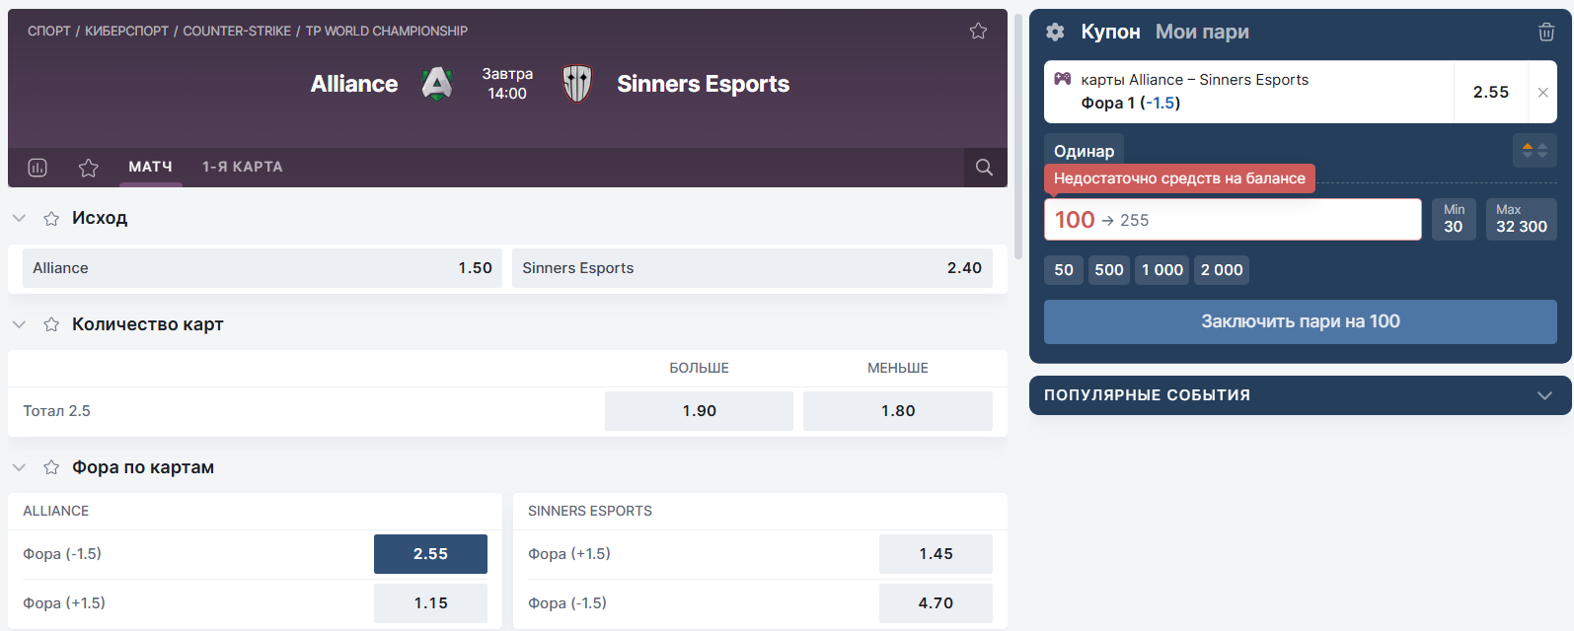Click the Sinners Esports name in header
The height and width of the screenshot is (631, 1574).
pyautogui.click(x=704, y=84)
